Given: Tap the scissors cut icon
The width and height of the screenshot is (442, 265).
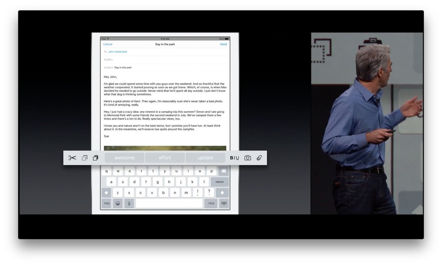Looking at the screenshot, I should click(72, 158).
